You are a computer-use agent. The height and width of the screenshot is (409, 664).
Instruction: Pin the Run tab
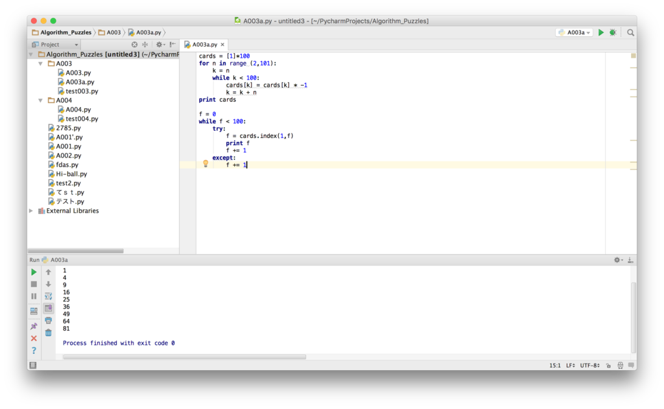[x=34, y=326]
